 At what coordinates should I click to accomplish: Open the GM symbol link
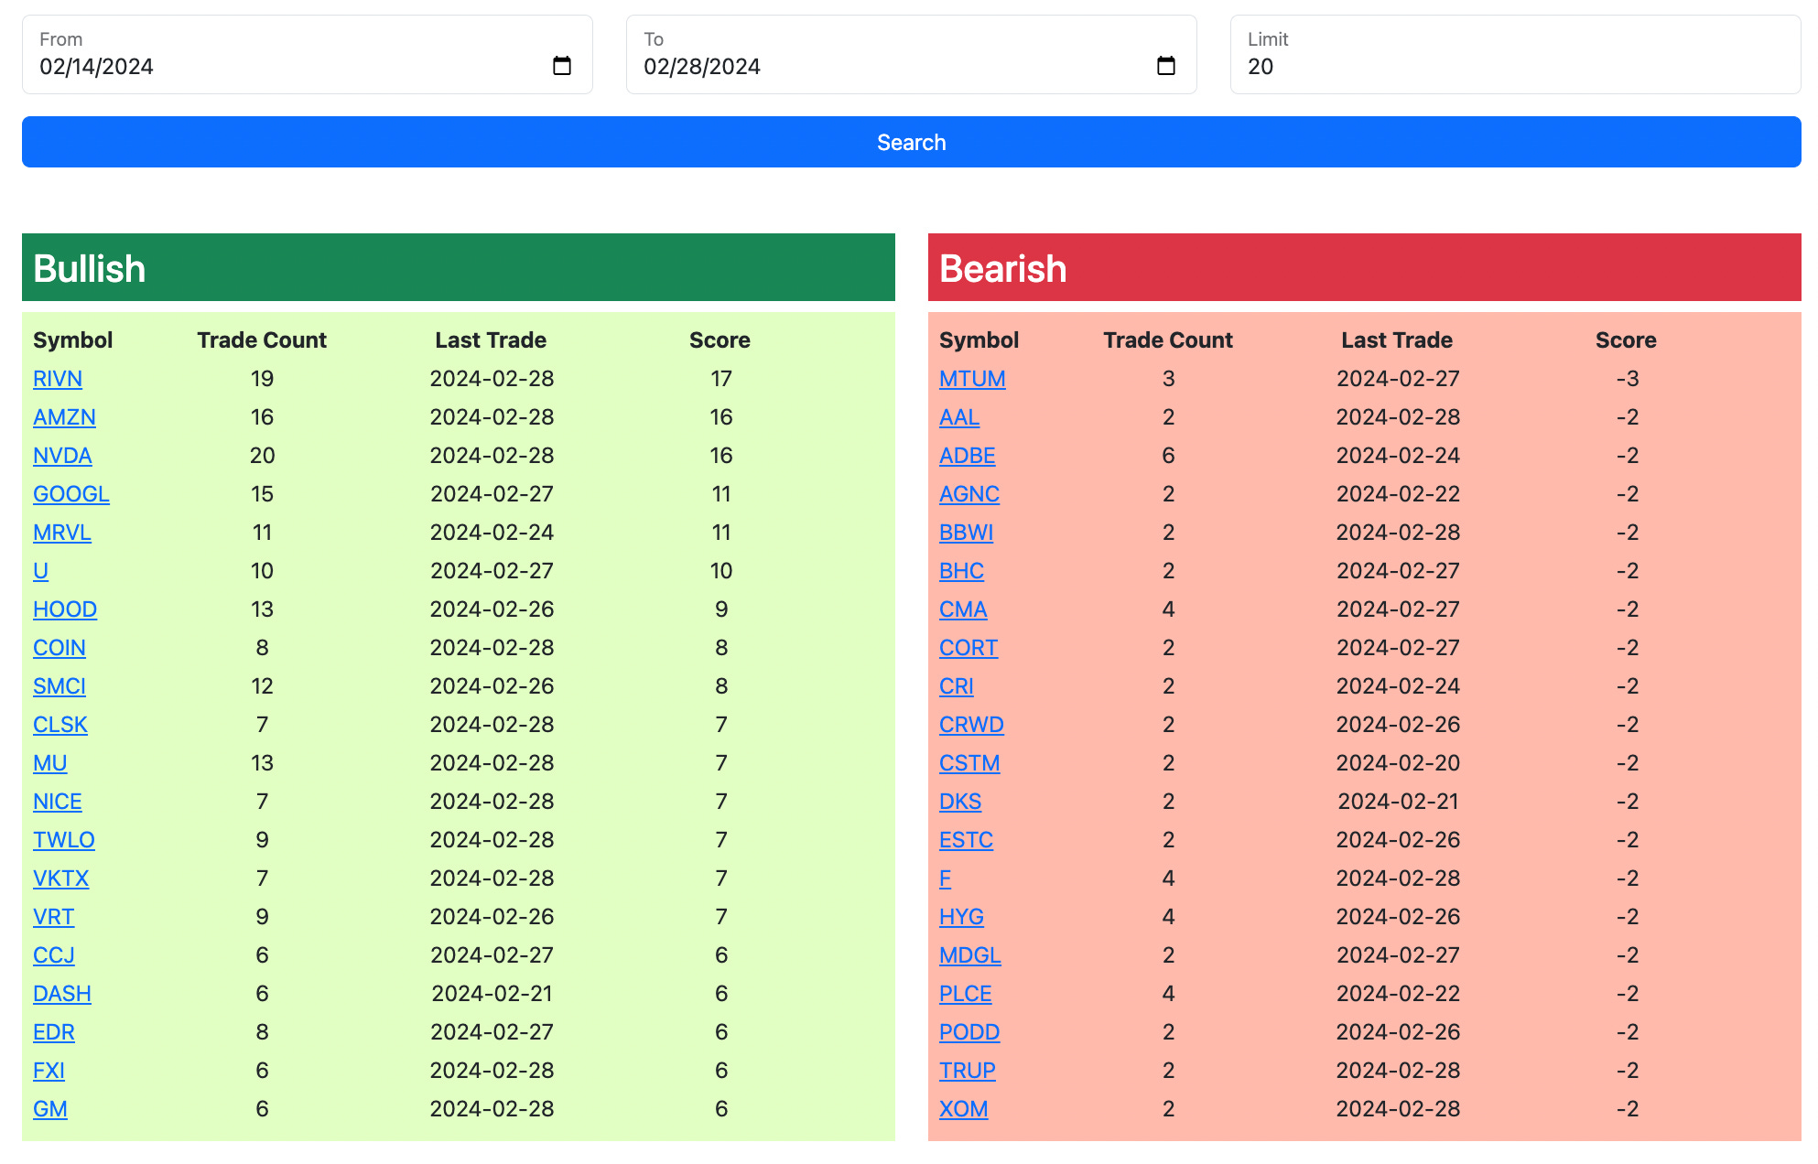pyautogui.click(x=50, y=1109)
